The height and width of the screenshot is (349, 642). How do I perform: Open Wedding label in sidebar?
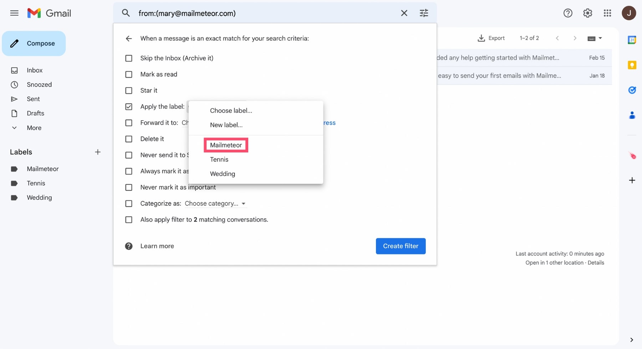[x=39, y=198]
